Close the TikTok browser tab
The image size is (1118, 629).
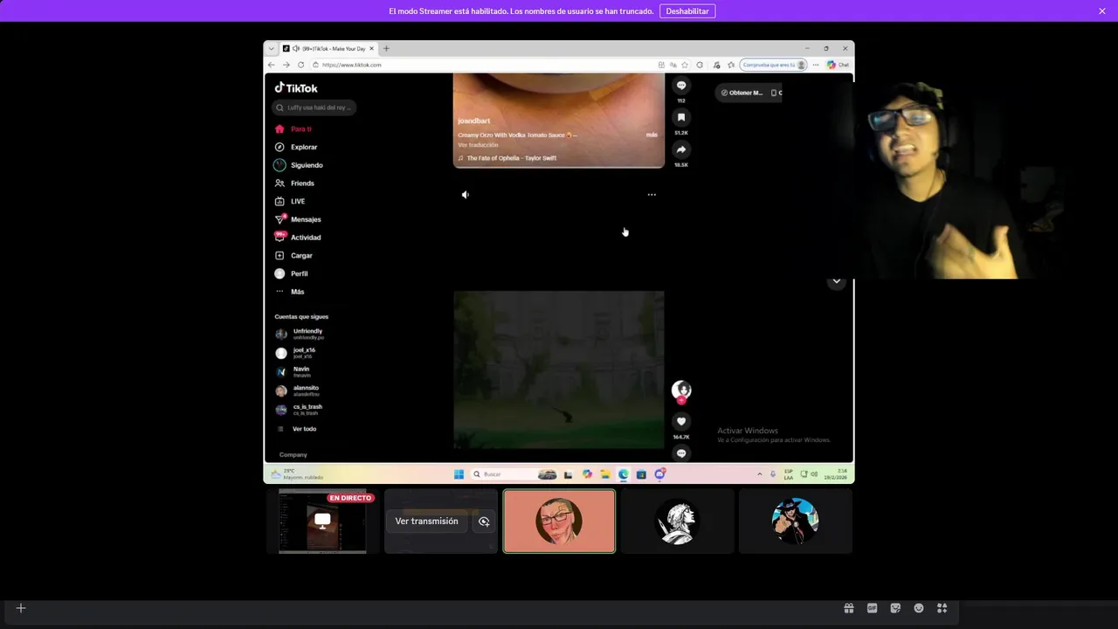click(x=372, y=49)
